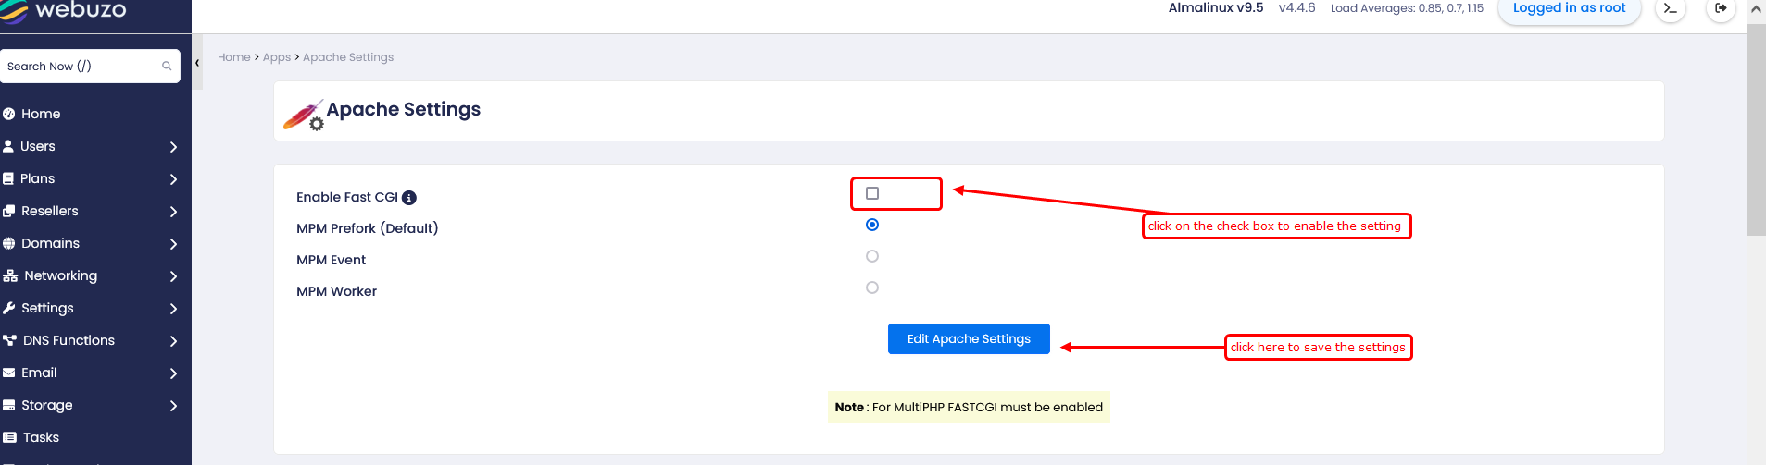Click the Edit Apache Settings button

(969, 339)
